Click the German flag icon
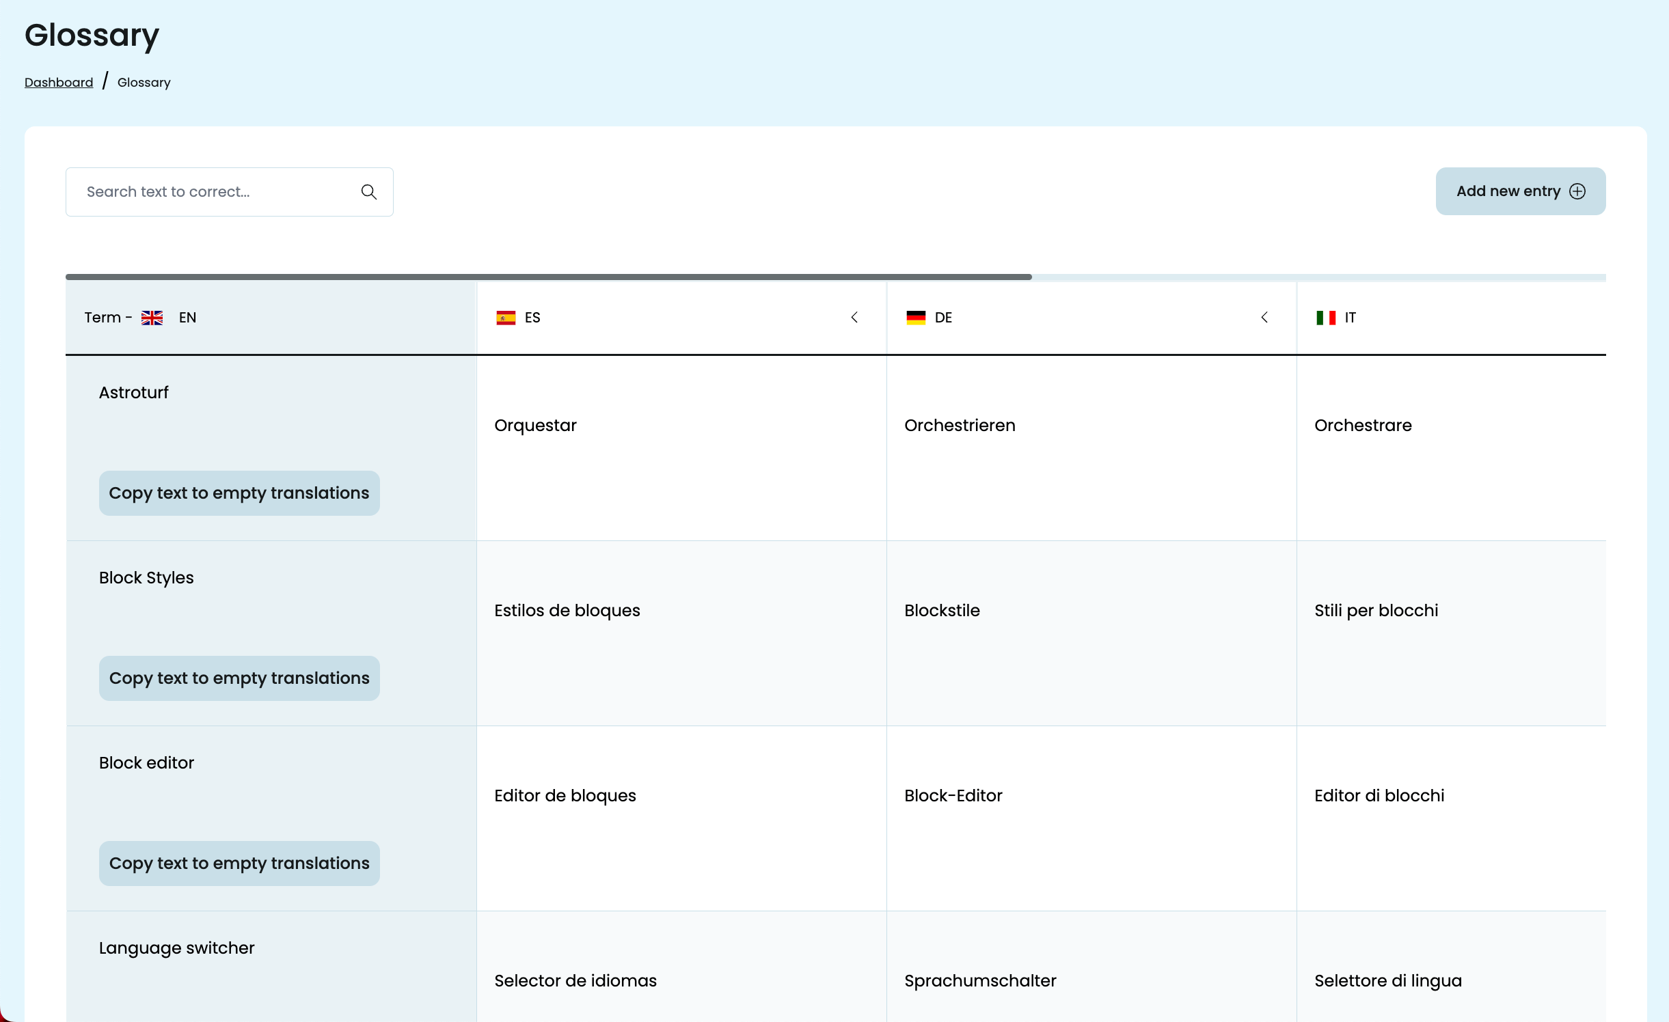The width and height of the screenshot is (1669, 1022). pos(916,318)
